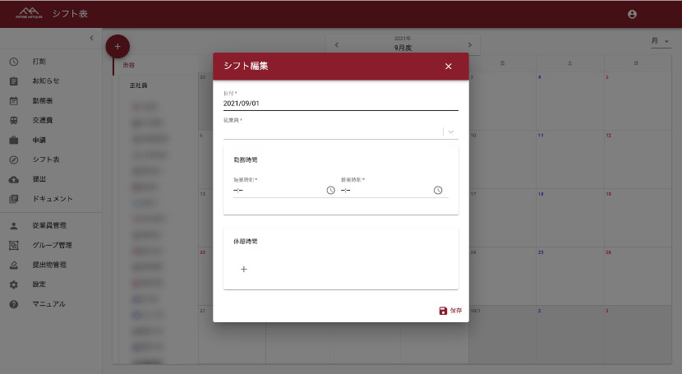Click the start time input field

click(278, 190)
